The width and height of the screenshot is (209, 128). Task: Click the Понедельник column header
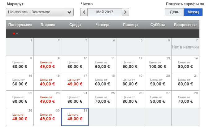[x=20, y=25]
